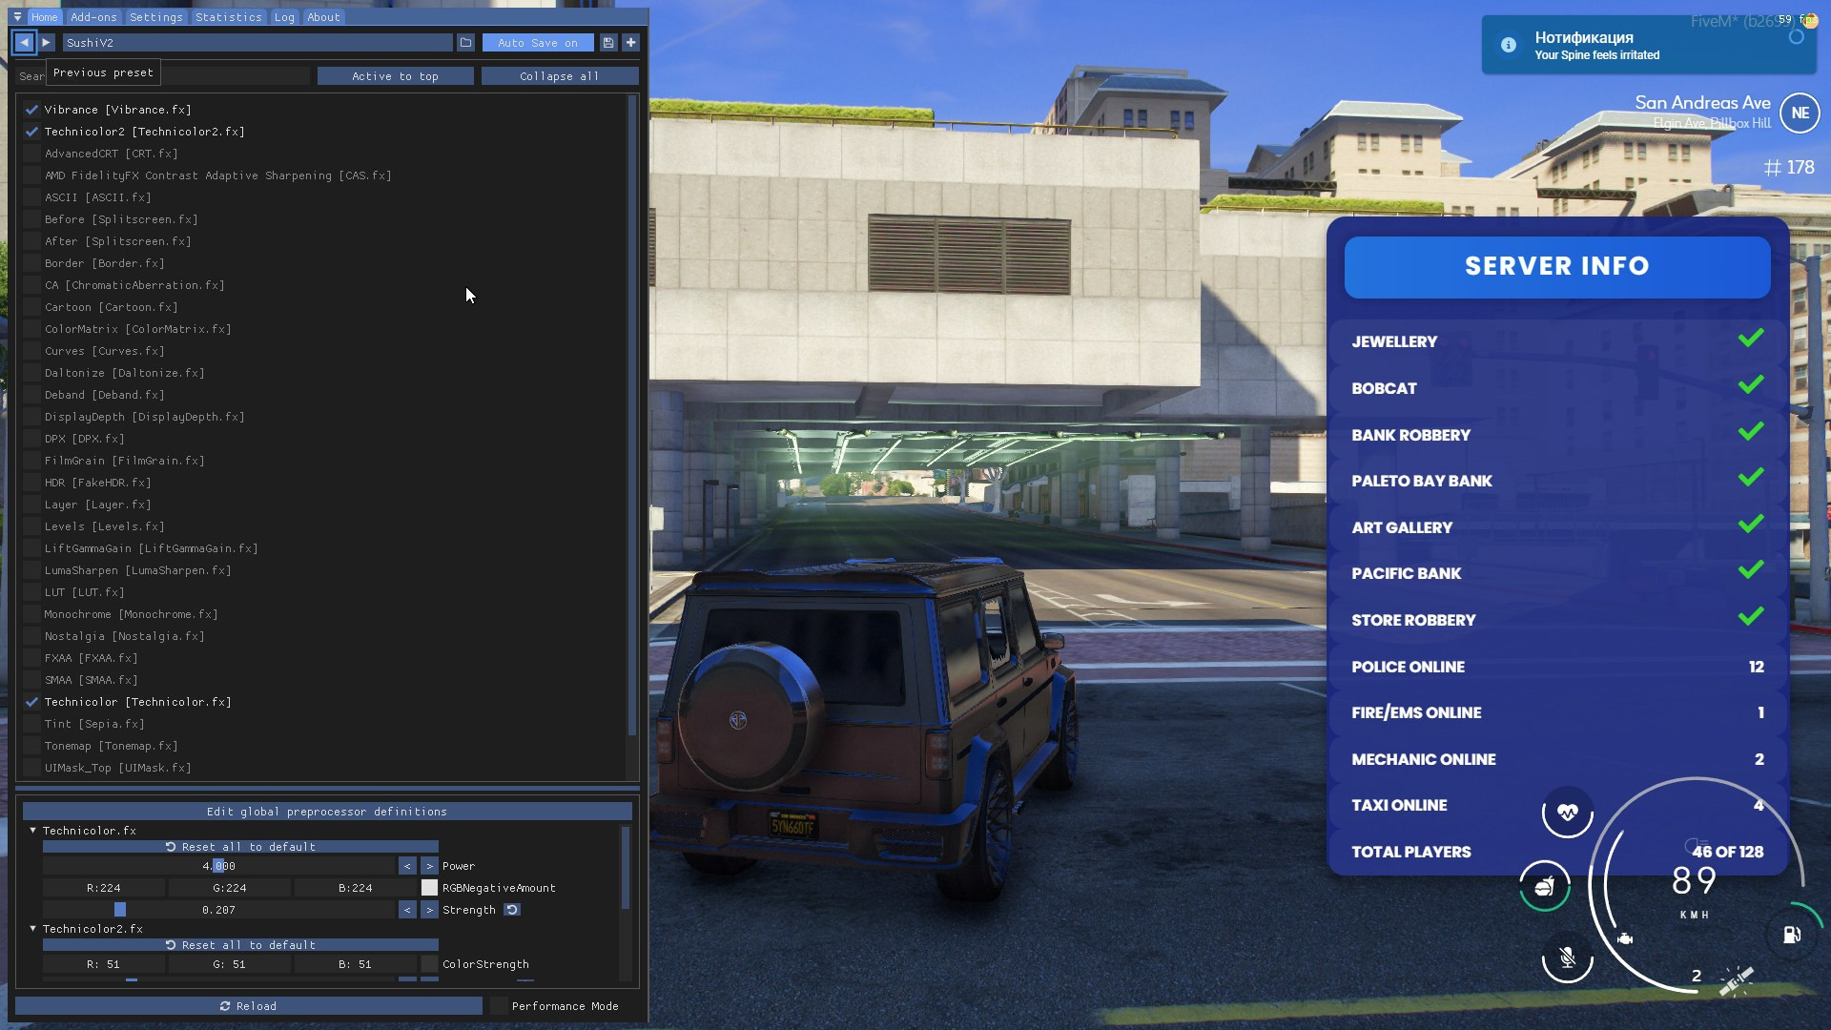Increase Power with the right arrow

[429, 866]
